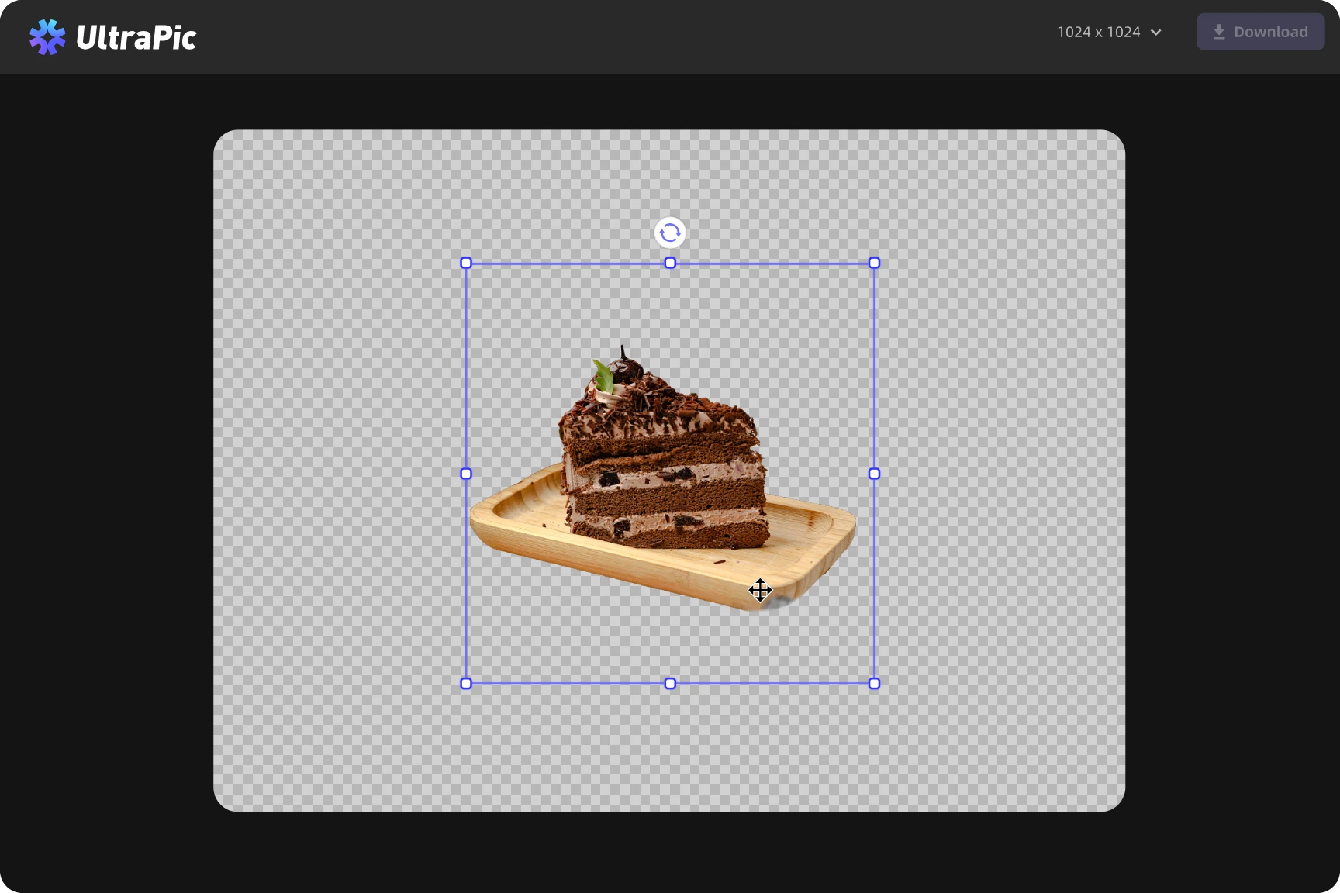
Task: Select the top-center resize handle
Action: click(670, 264)
